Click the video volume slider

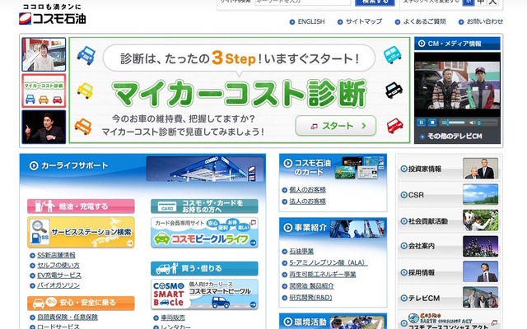487,123
